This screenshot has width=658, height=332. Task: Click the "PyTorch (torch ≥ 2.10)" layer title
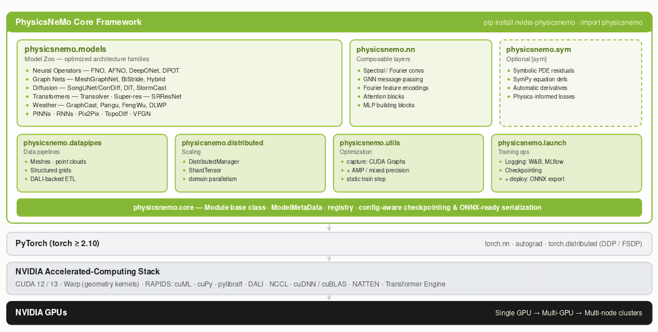tap(57, 243)
